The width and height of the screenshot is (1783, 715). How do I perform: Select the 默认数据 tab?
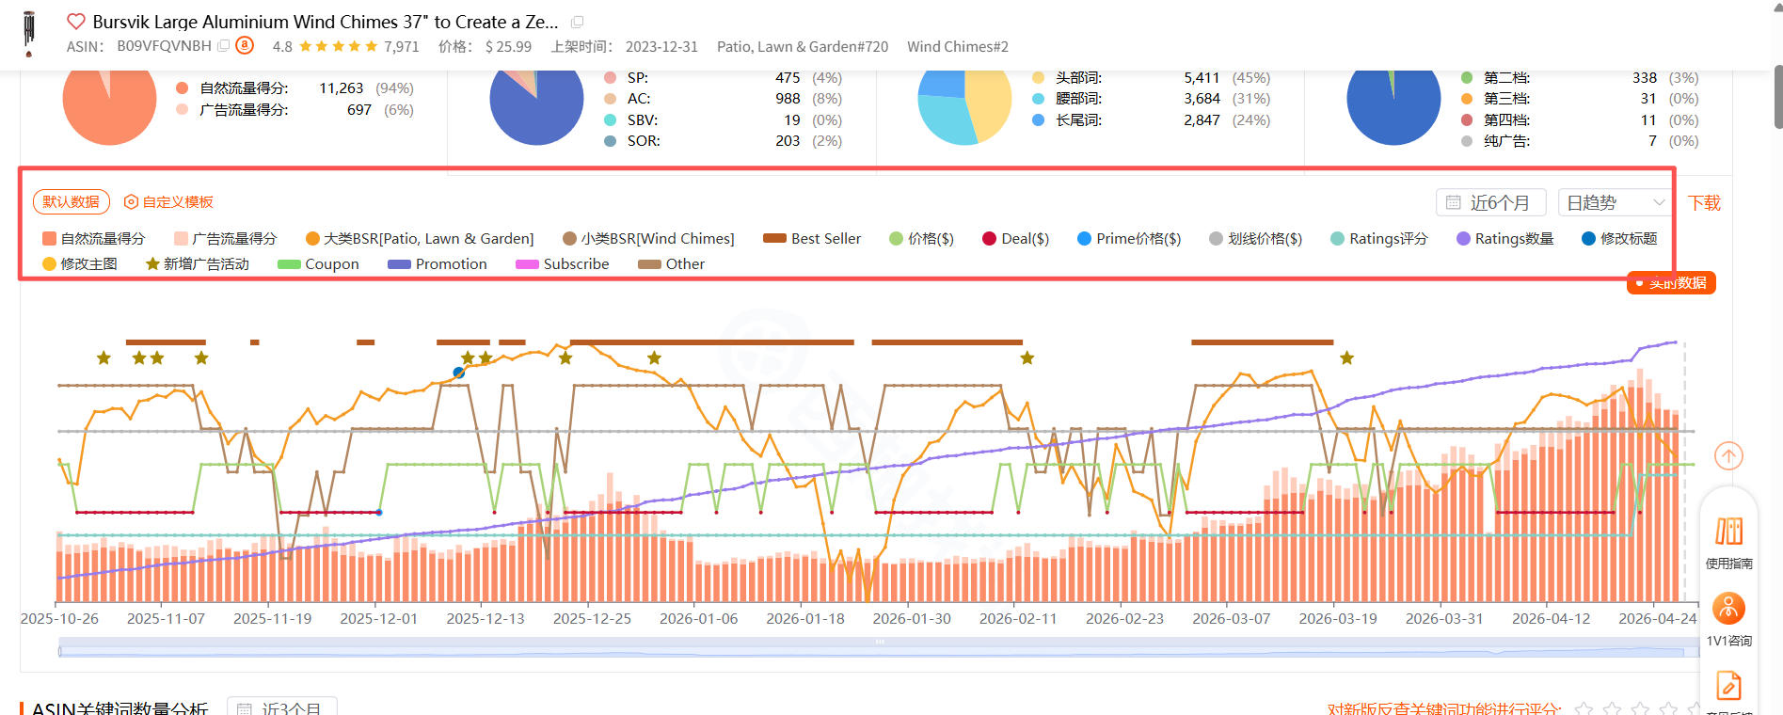pos(72,202)
